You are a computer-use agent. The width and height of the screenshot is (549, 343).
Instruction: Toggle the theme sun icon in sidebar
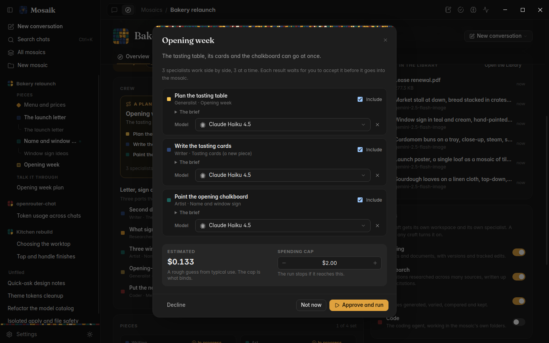[x=90, y=334]
